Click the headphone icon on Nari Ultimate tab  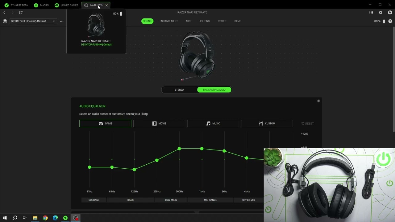click(x=86, y=5)
